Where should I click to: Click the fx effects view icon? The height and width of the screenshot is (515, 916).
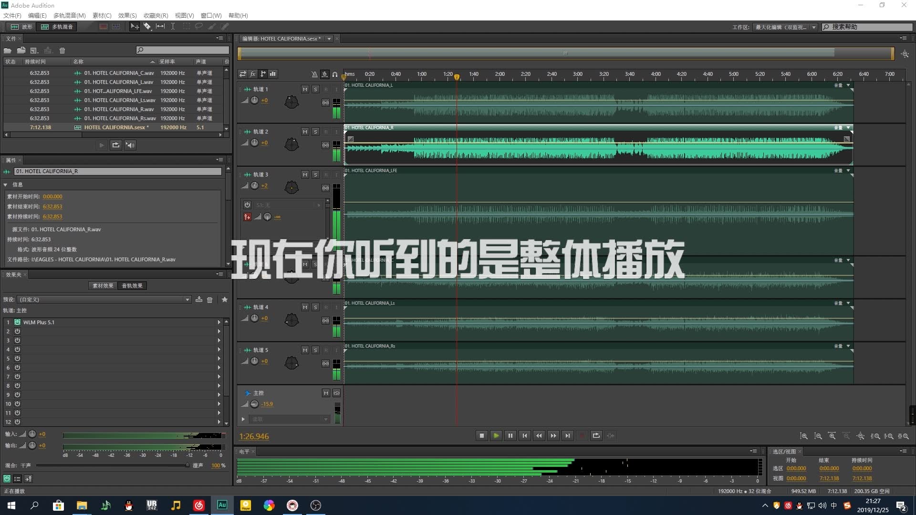point(253,74)
